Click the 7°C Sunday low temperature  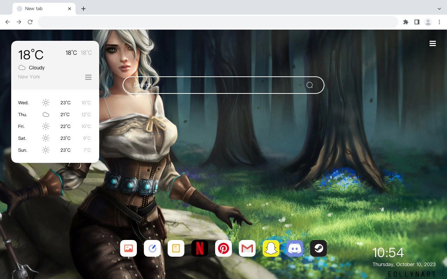[87, 150]
